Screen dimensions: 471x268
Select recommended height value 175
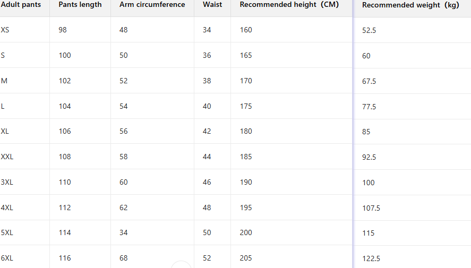coord(246,107)
